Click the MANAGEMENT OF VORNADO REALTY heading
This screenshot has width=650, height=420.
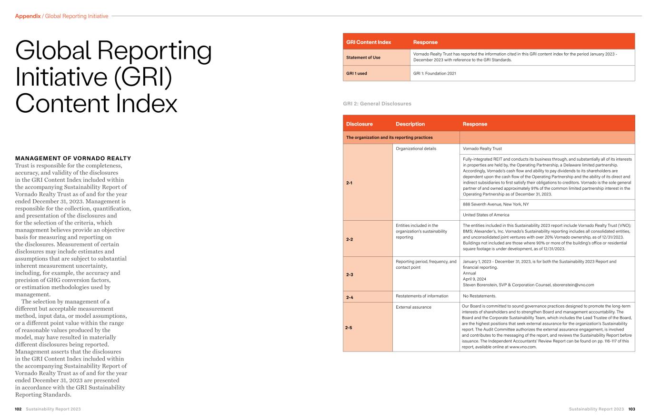pyautogui.click(x=73, y=158)
